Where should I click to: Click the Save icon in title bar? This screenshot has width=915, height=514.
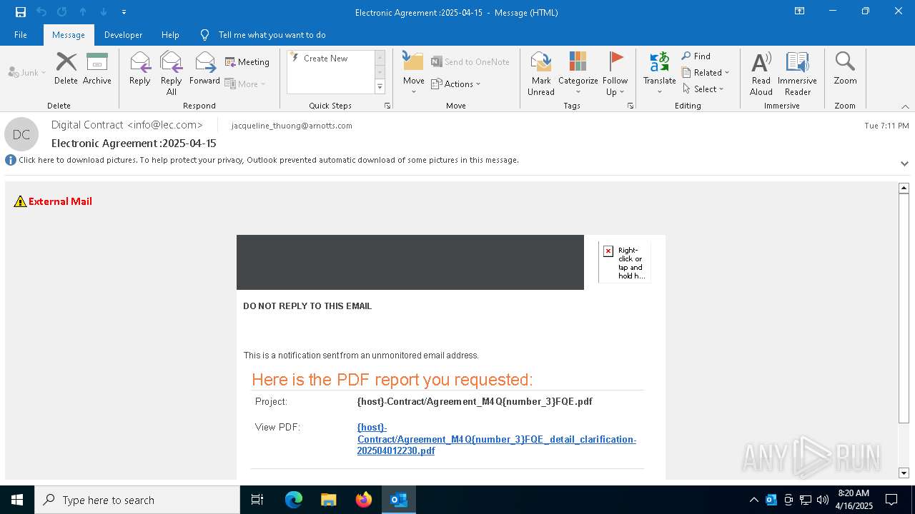click(x=21, y=12)
